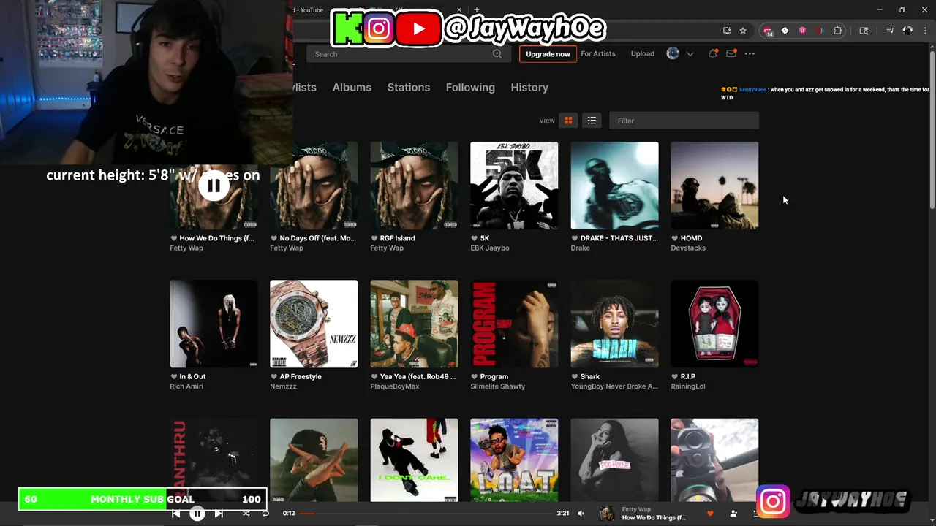This screenshot has width=936, height=526.
Task: Open the Program artwork
Action: pos(514,324)
